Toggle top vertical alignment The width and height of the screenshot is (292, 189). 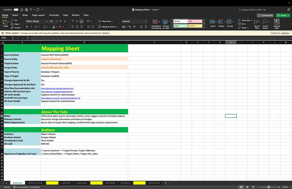(x=73, y=21)
